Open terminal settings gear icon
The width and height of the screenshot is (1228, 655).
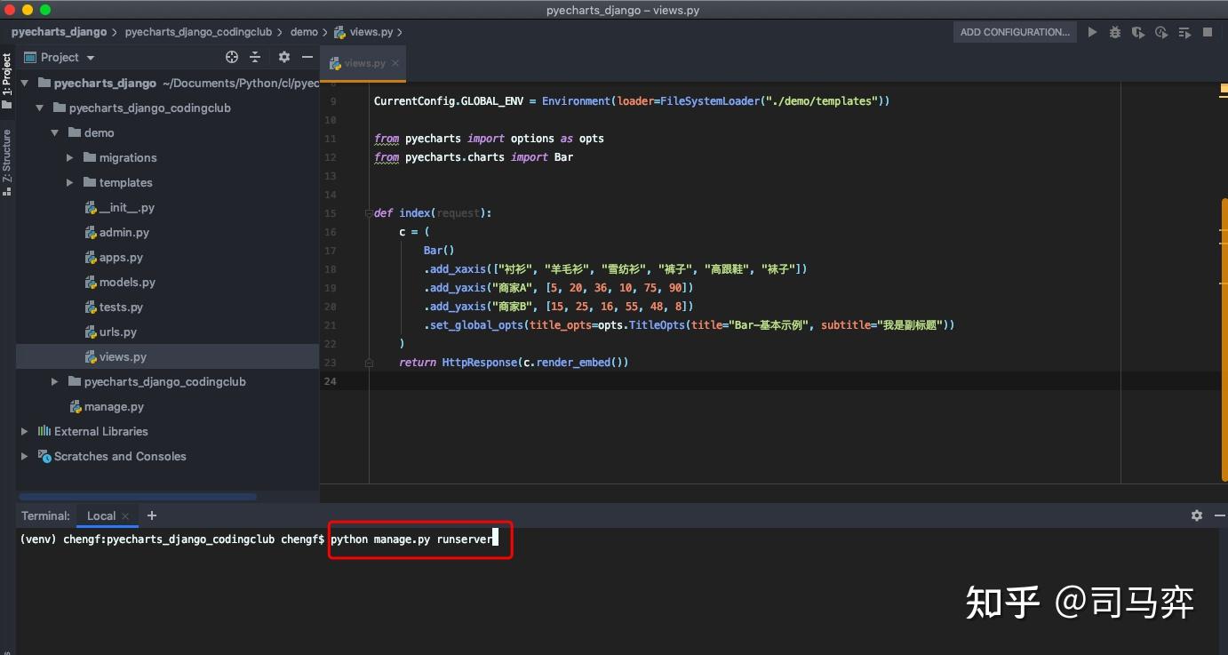tap(1197, 515)
